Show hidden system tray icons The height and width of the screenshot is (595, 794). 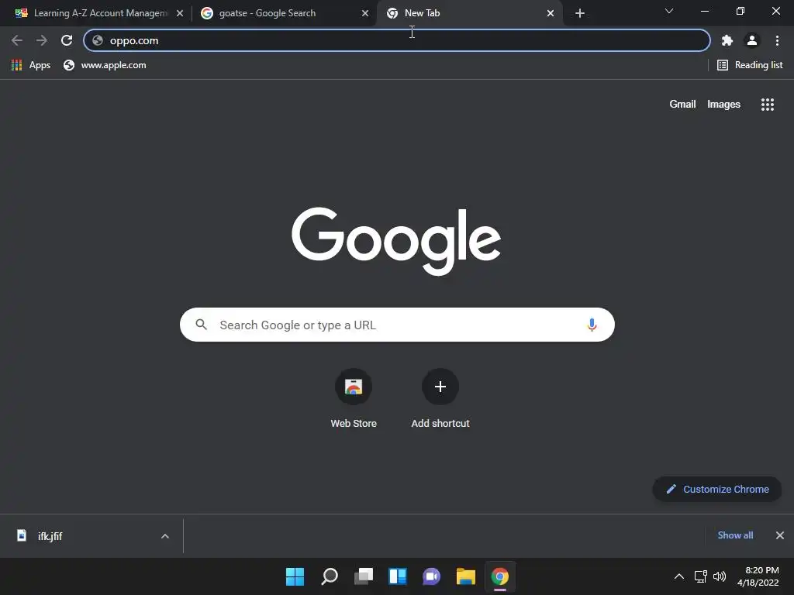(679, 576)
